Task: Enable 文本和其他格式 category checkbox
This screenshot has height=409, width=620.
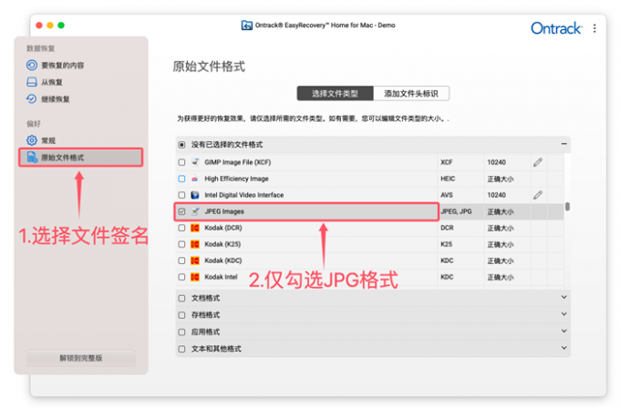Action: 181,349
